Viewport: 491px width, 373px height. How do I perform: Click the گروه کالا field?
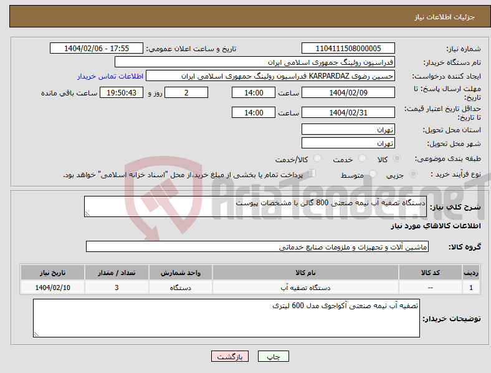(257, 246)
